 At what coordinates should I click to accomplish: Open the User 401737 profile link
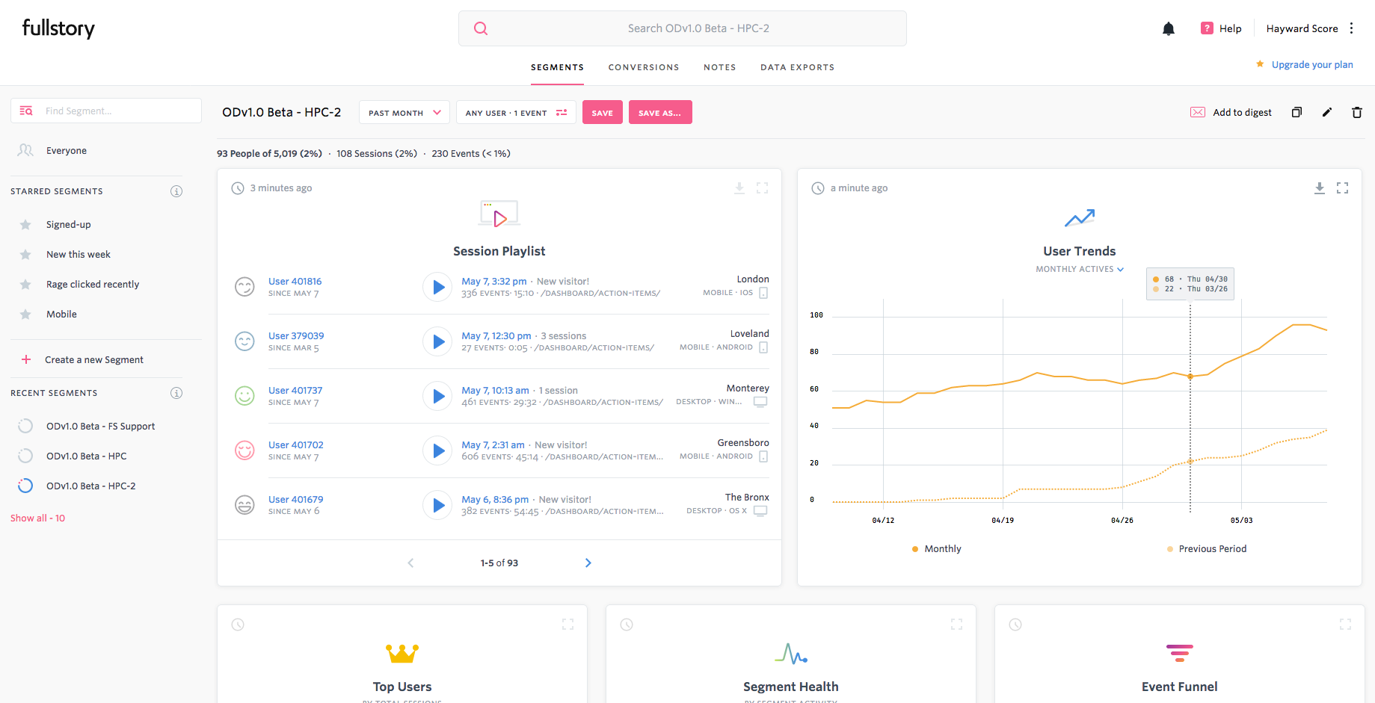point(295,391)
